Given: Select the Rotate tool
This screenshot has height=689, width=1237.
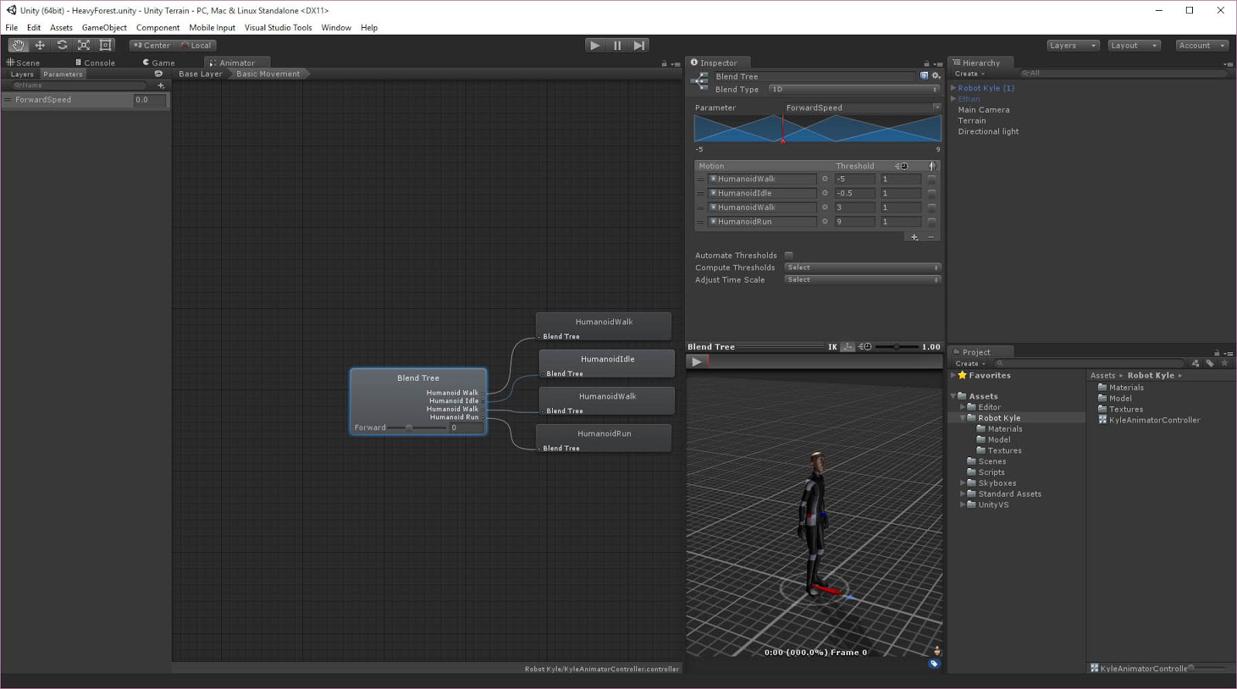Looking at the screenshot, I should point(62,46).
